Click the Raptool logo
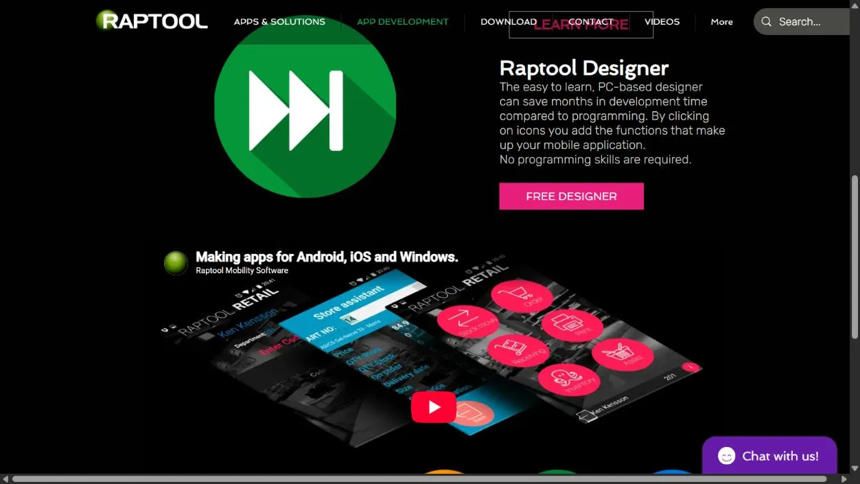This screenshot has width=860, height=484. (152, 21)
